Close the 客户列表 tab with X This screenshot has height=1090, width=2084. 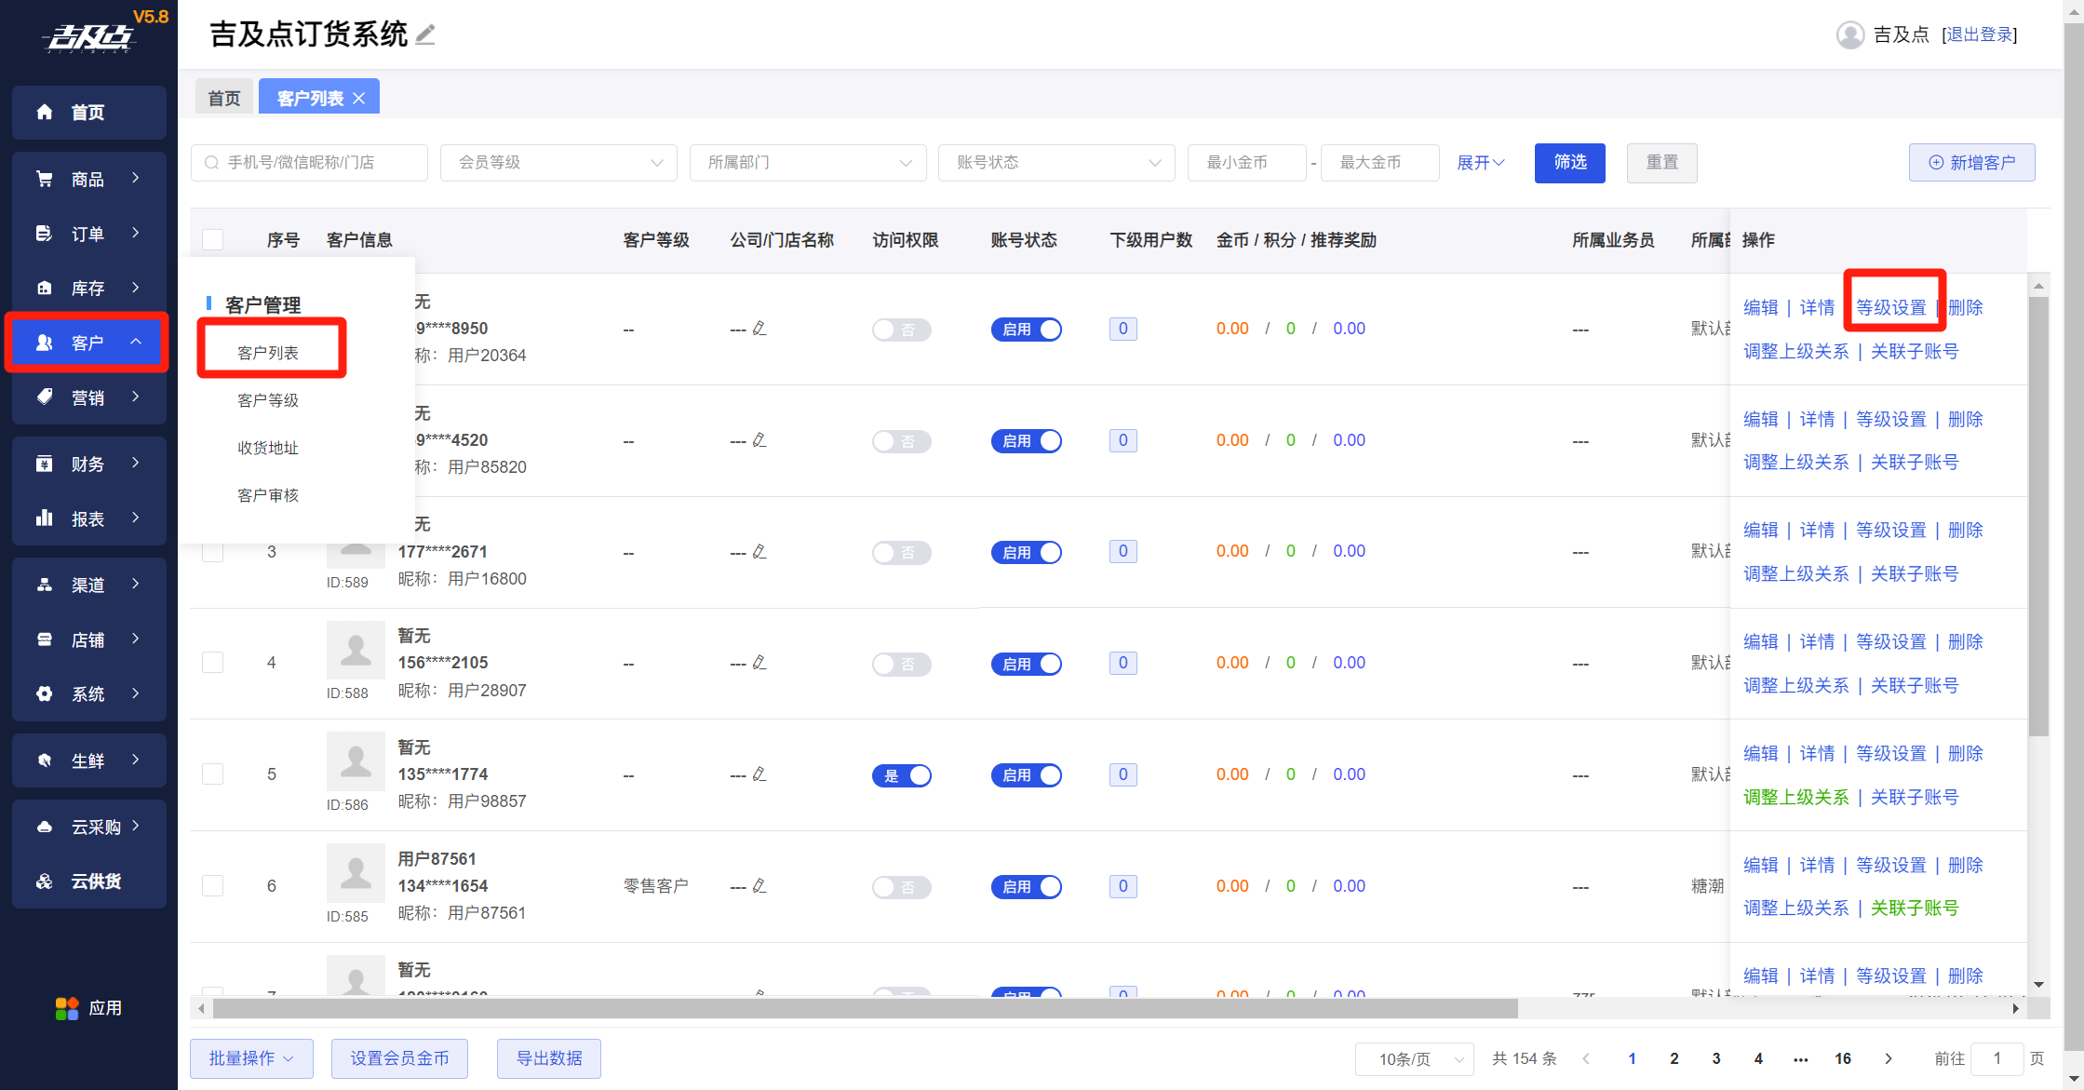click(x=359, y=99)
